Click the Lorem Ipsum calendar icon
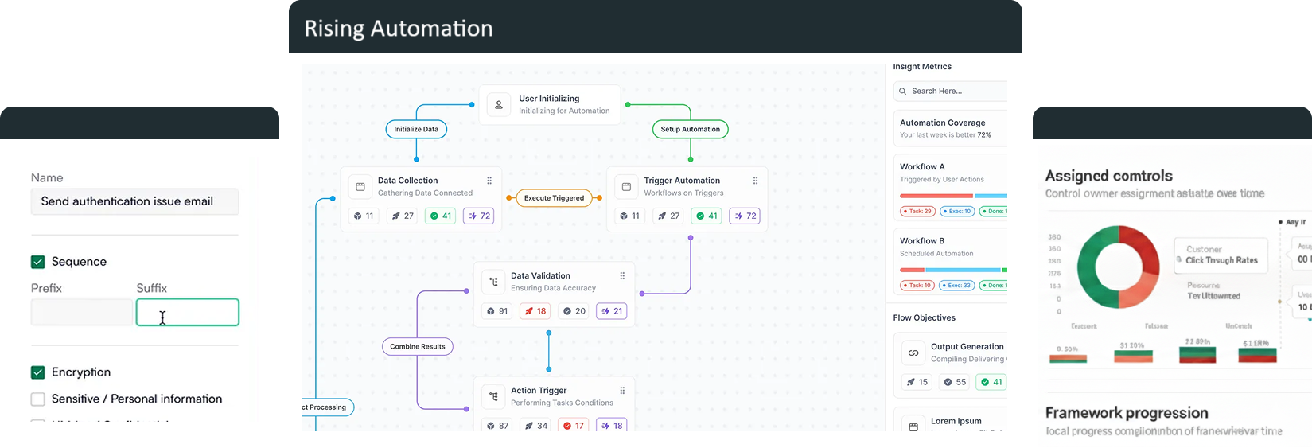 913,427
